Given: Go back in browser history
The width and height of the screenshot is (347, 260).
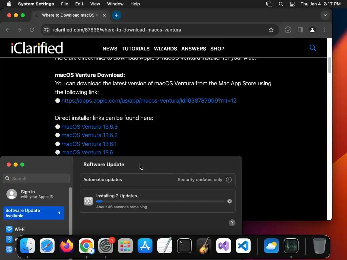Looking at the screenshot, I should click(x=7, y=30).
